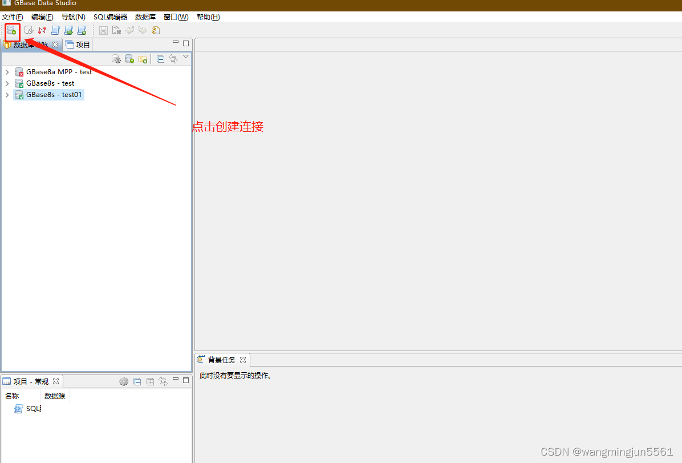Click the new folder icon in navigator panel
Viewport: 682px width, 463px height.
tap(143, 58)
